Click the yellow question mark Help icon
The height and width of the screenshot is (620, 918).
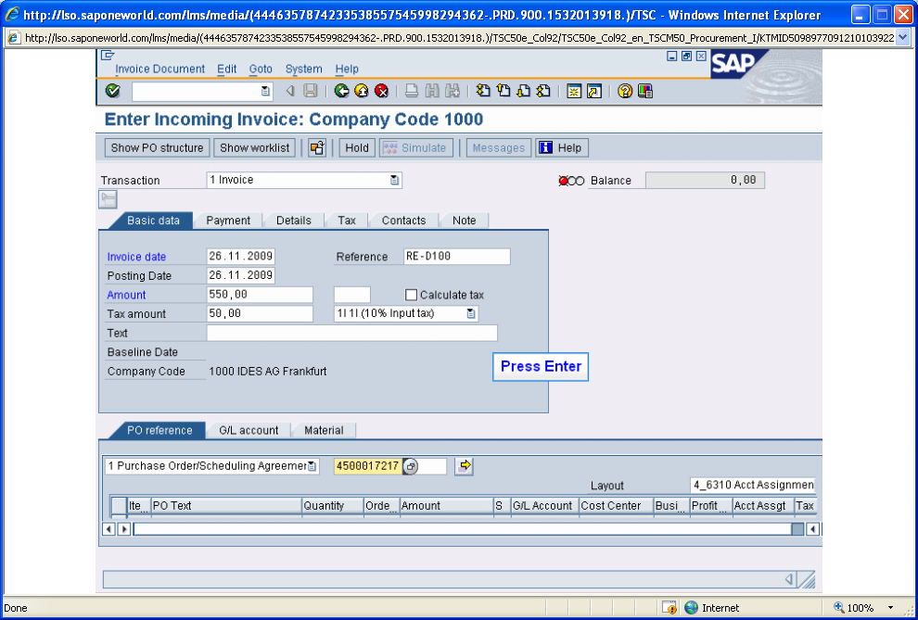pos(625,91)
